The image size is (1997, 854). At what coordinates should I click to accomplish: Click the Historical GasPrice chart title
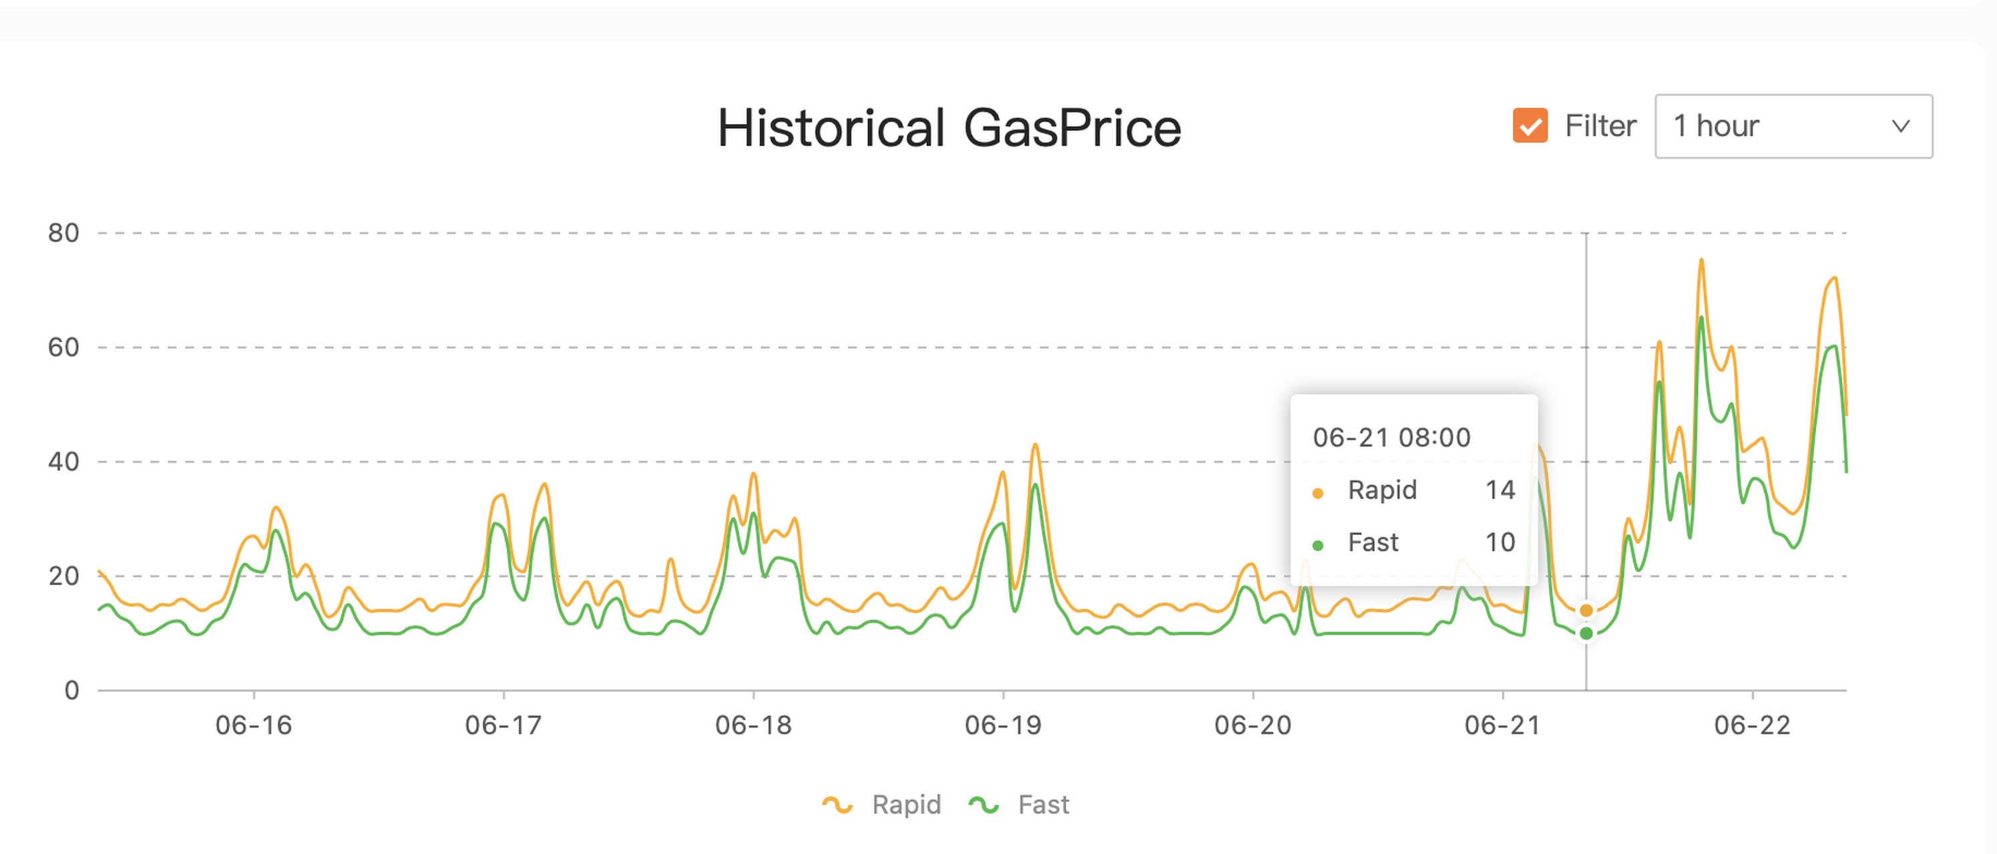pos(949,128)
